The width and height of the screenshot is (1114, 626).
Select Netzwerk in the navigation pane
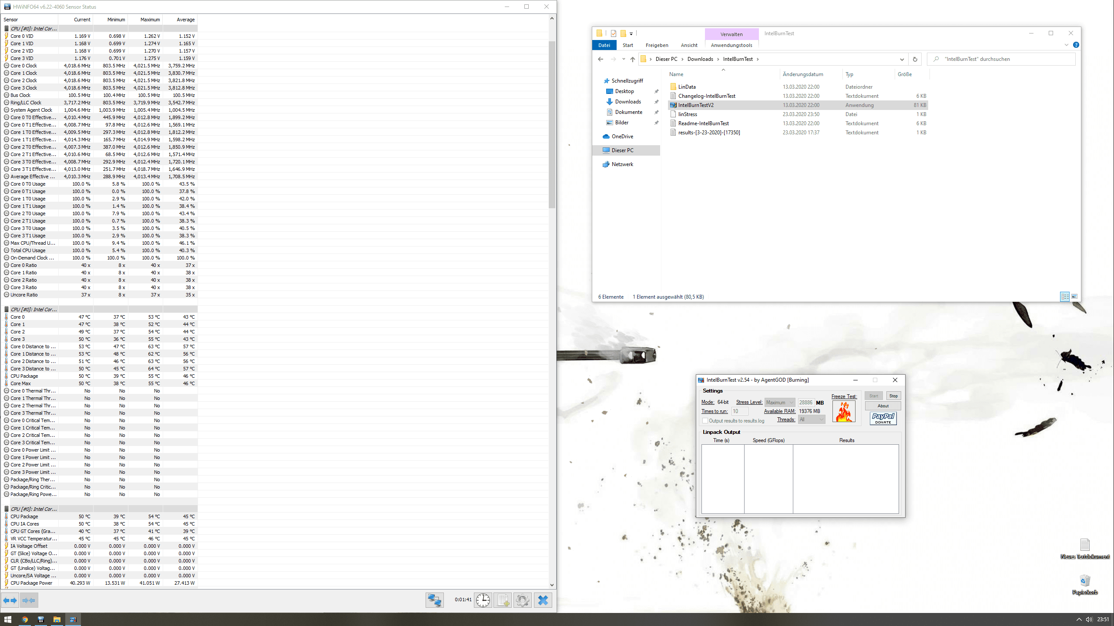point(622,164)
